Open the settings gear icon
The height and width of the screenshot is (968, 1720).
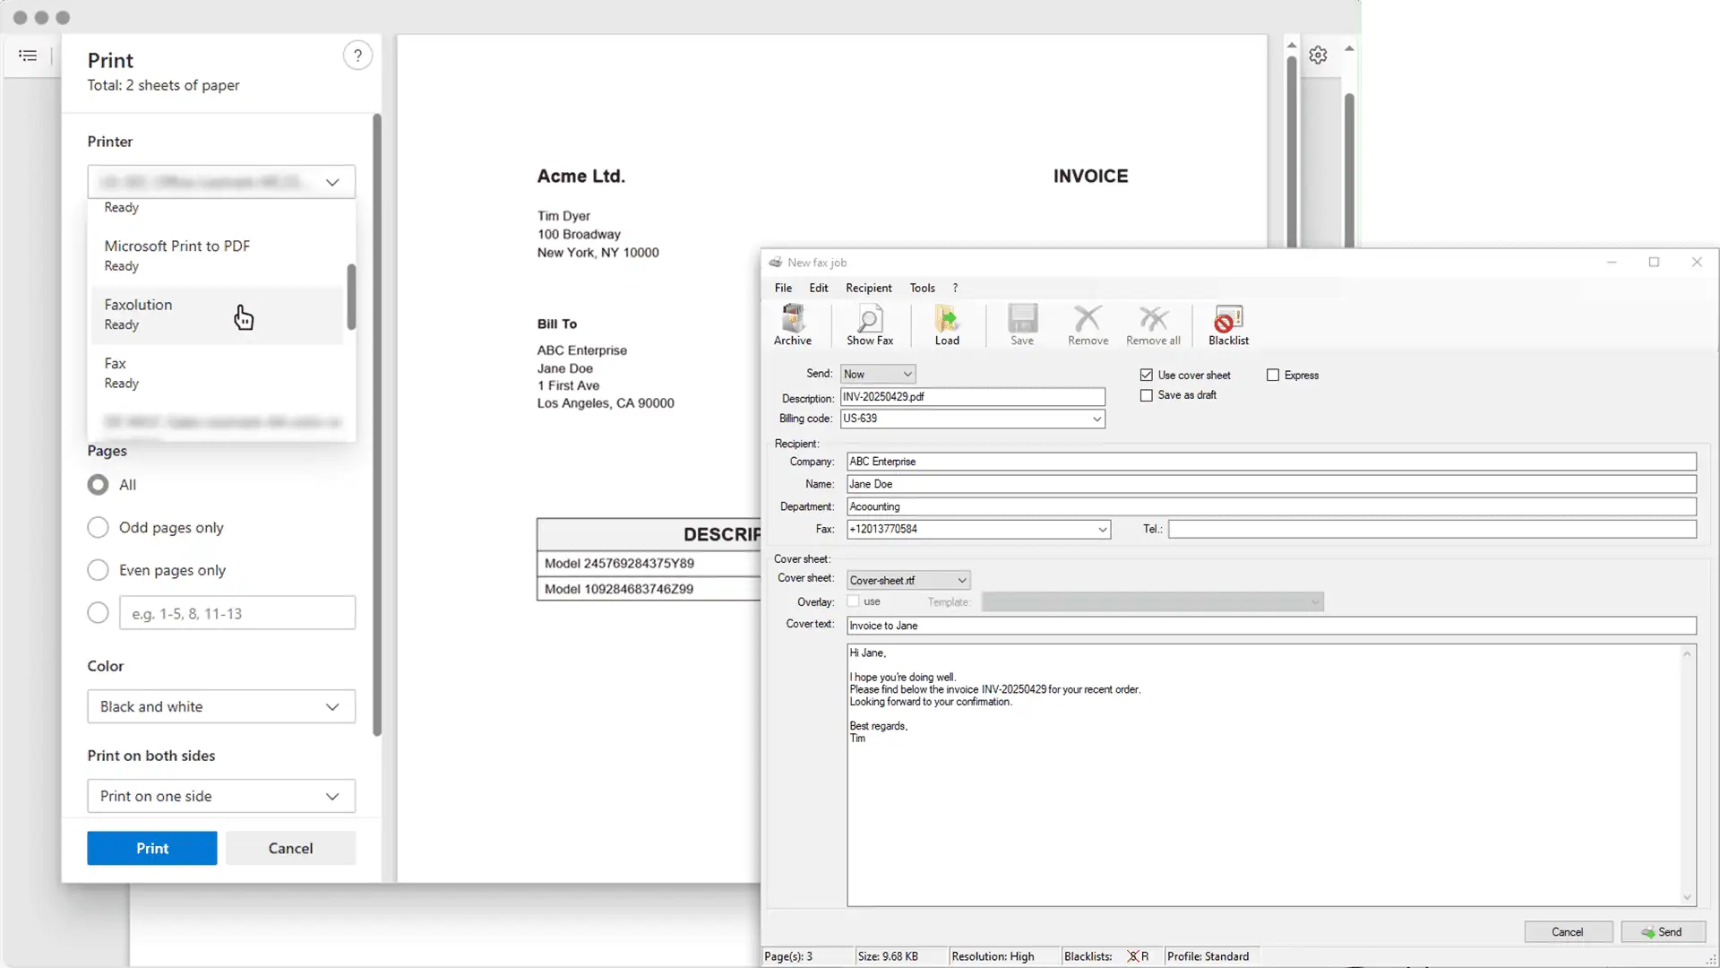coord(1318,55)
